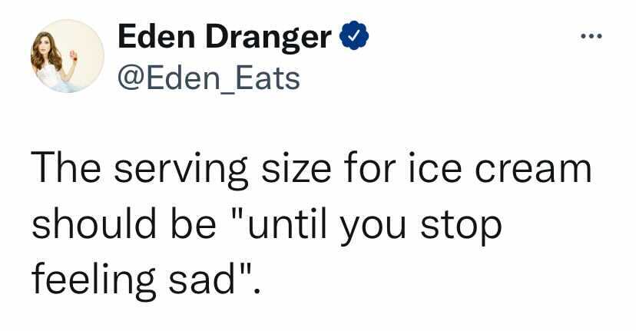Click the blue verified badge
This screenshot has height=331, width=636.
(354, 35)
